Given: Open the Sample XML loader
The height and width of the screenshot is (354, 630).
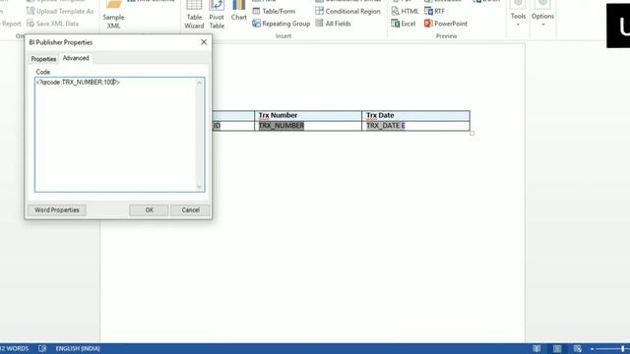Looking at the screenshot, I should pos(113,15).
